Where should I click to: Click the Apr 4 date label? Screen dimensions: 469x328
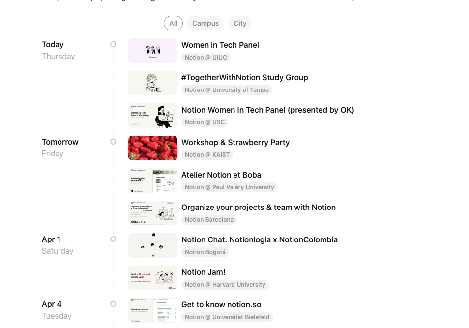tap(52, 304)
